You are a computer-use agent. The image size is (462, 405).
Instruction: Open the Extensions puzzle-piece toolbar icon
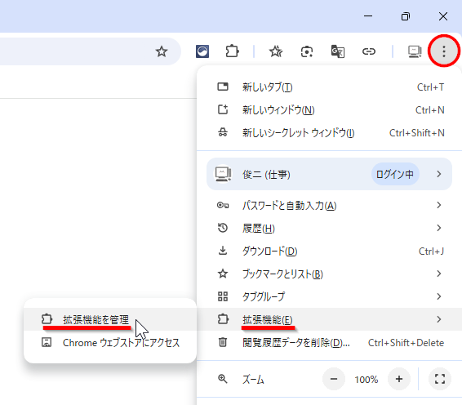[x=232, y=51]
